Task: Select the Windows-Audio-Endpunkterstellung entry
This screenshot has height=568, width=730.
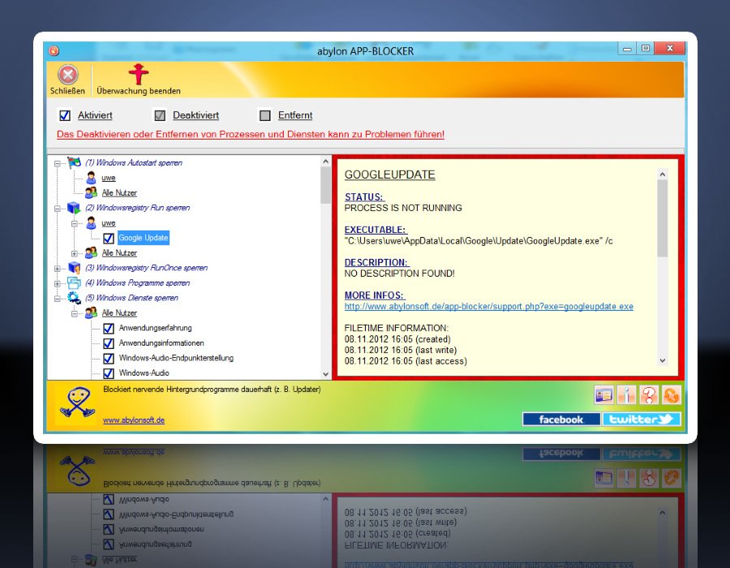Action: (176, 358)
